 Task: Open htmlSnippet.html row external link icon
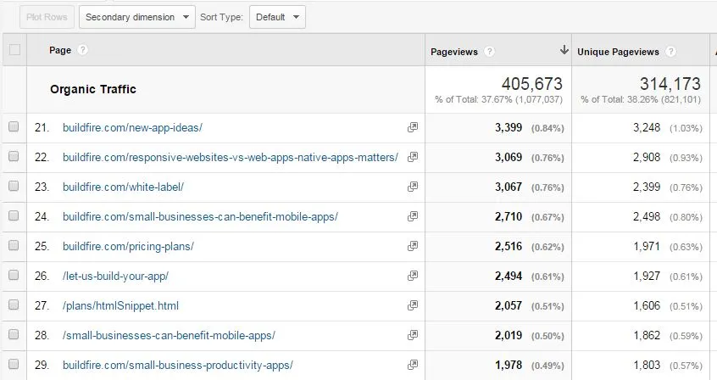(413, 305)
